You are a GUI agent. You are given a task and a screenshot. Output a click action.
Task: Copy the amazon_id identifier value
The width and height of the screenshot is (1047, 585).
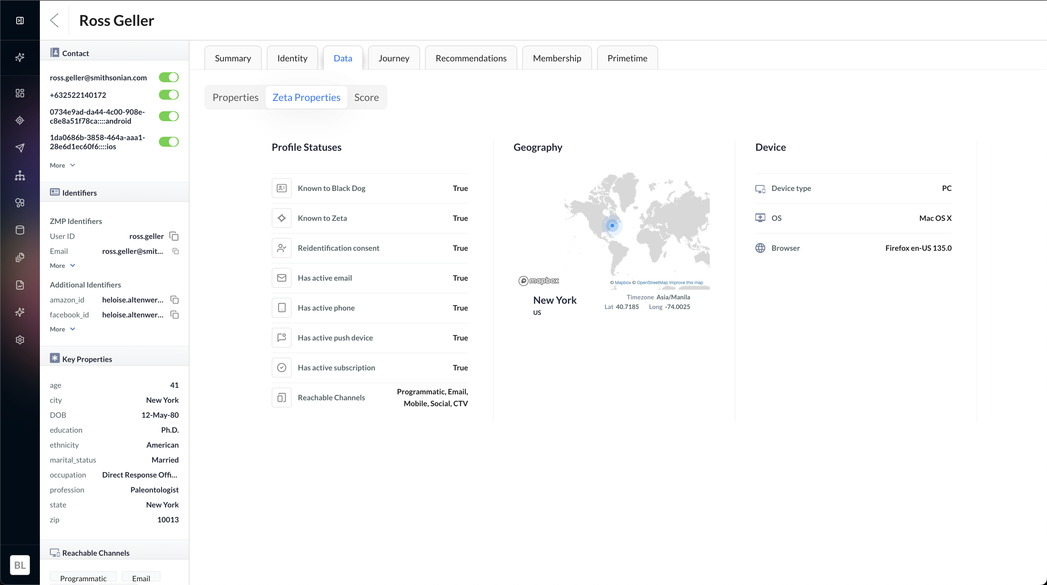tap(174, 300)
